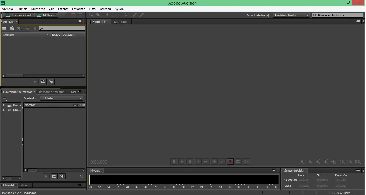This screenshot has width=366, height=195.
Task: Open the Efectos menu
Action: click(x=63, y=9)
